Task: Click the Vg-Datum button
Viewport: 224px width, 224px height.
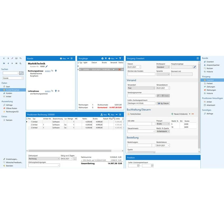Action: [163, 103]
